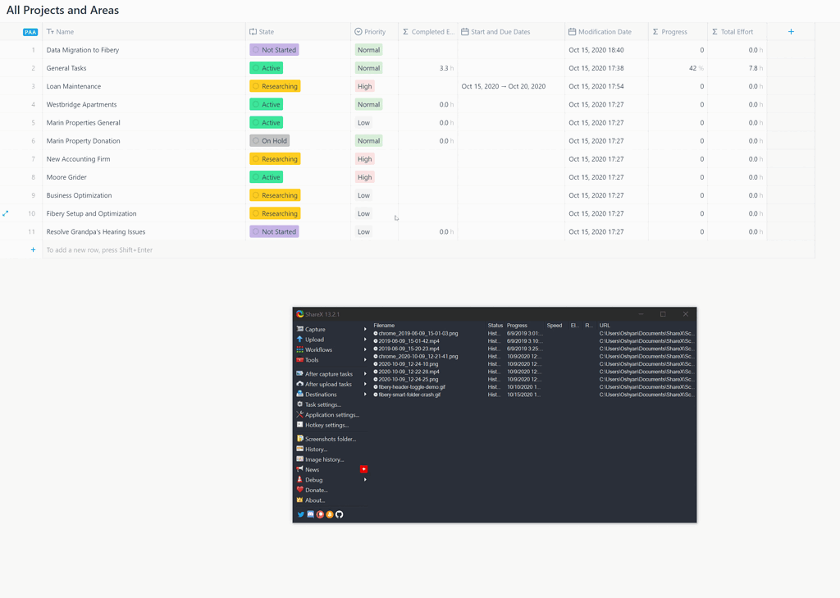
Task: Open the General Tasks project
Action: (x=66, y=67)
